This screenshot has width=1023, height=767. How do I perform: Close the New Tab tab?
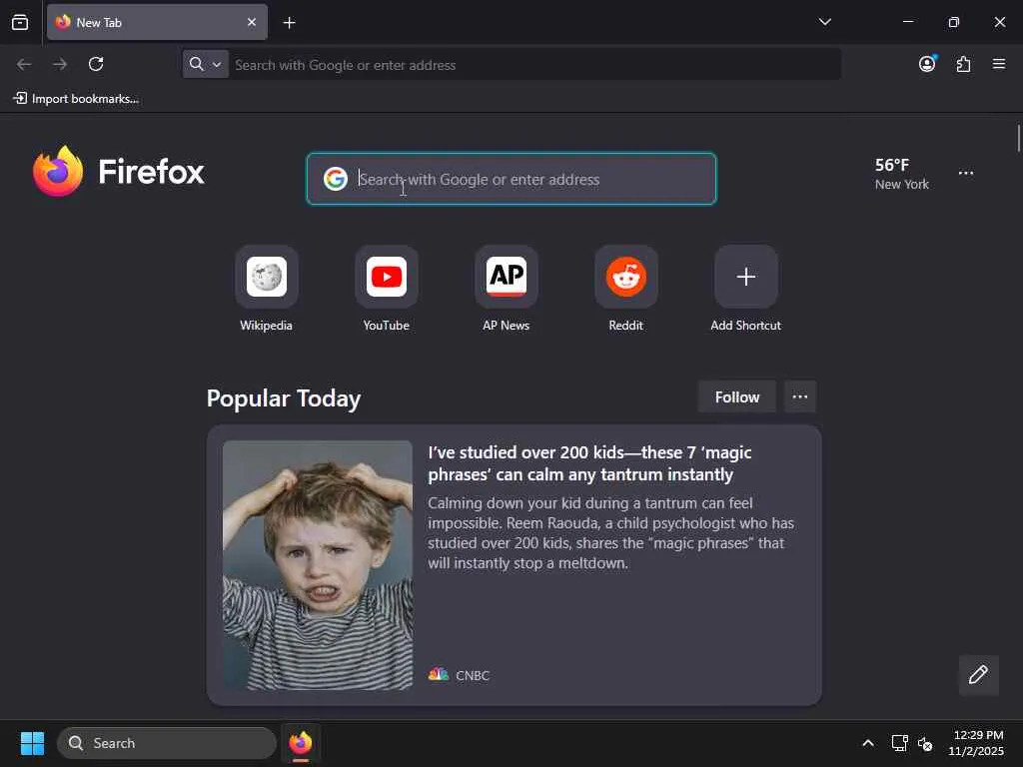251,22
